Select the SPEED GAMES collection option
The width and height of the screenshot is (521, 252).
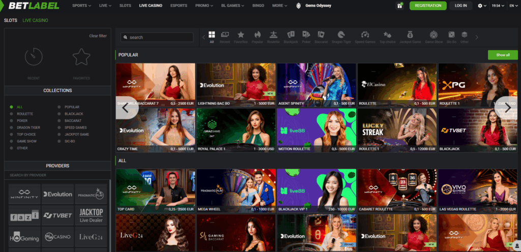tap(72, 128)
